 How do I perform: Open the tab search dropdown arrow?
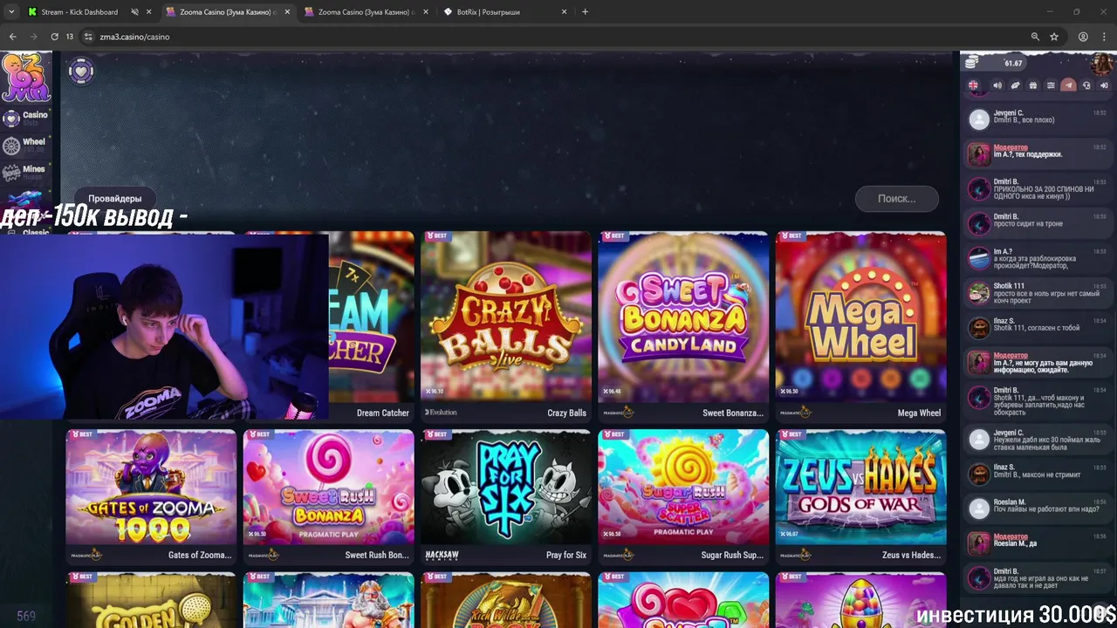(x=10, y=12)
